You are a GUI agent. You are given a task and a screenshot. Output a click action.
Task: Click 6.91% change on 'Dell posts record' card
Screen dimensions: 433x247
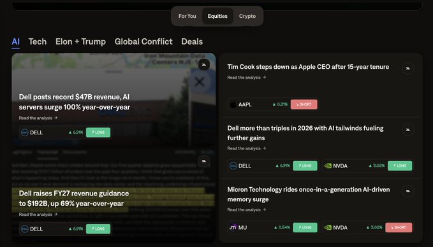pyautogui.click(x=76, y=132)
